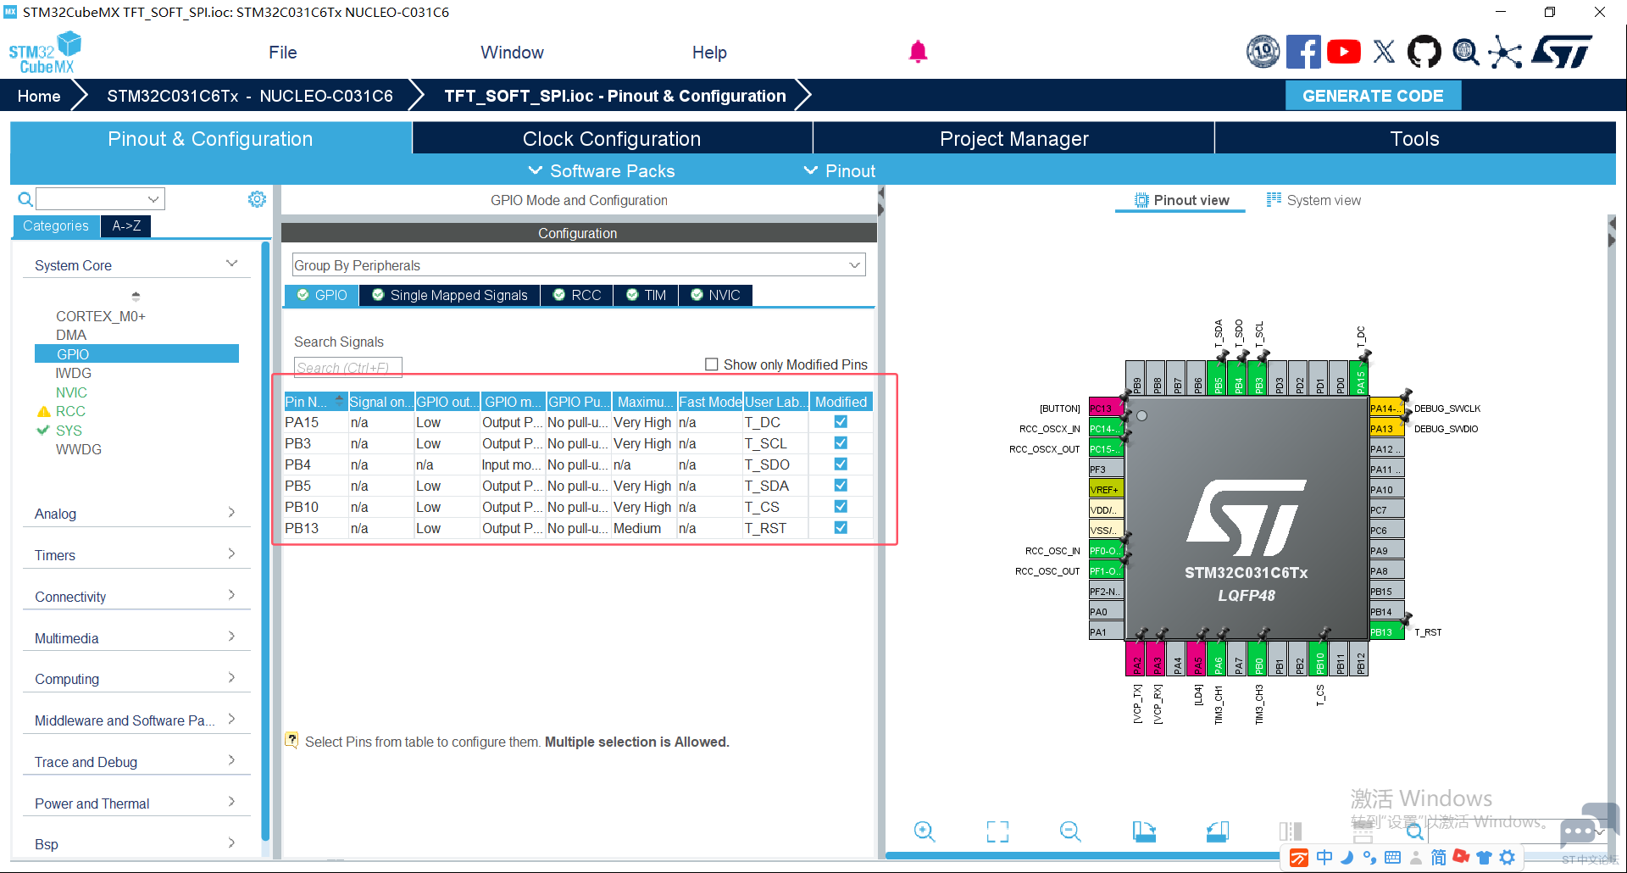
Task: Click the help tip icon below the table
Action: tap(292, 740)
